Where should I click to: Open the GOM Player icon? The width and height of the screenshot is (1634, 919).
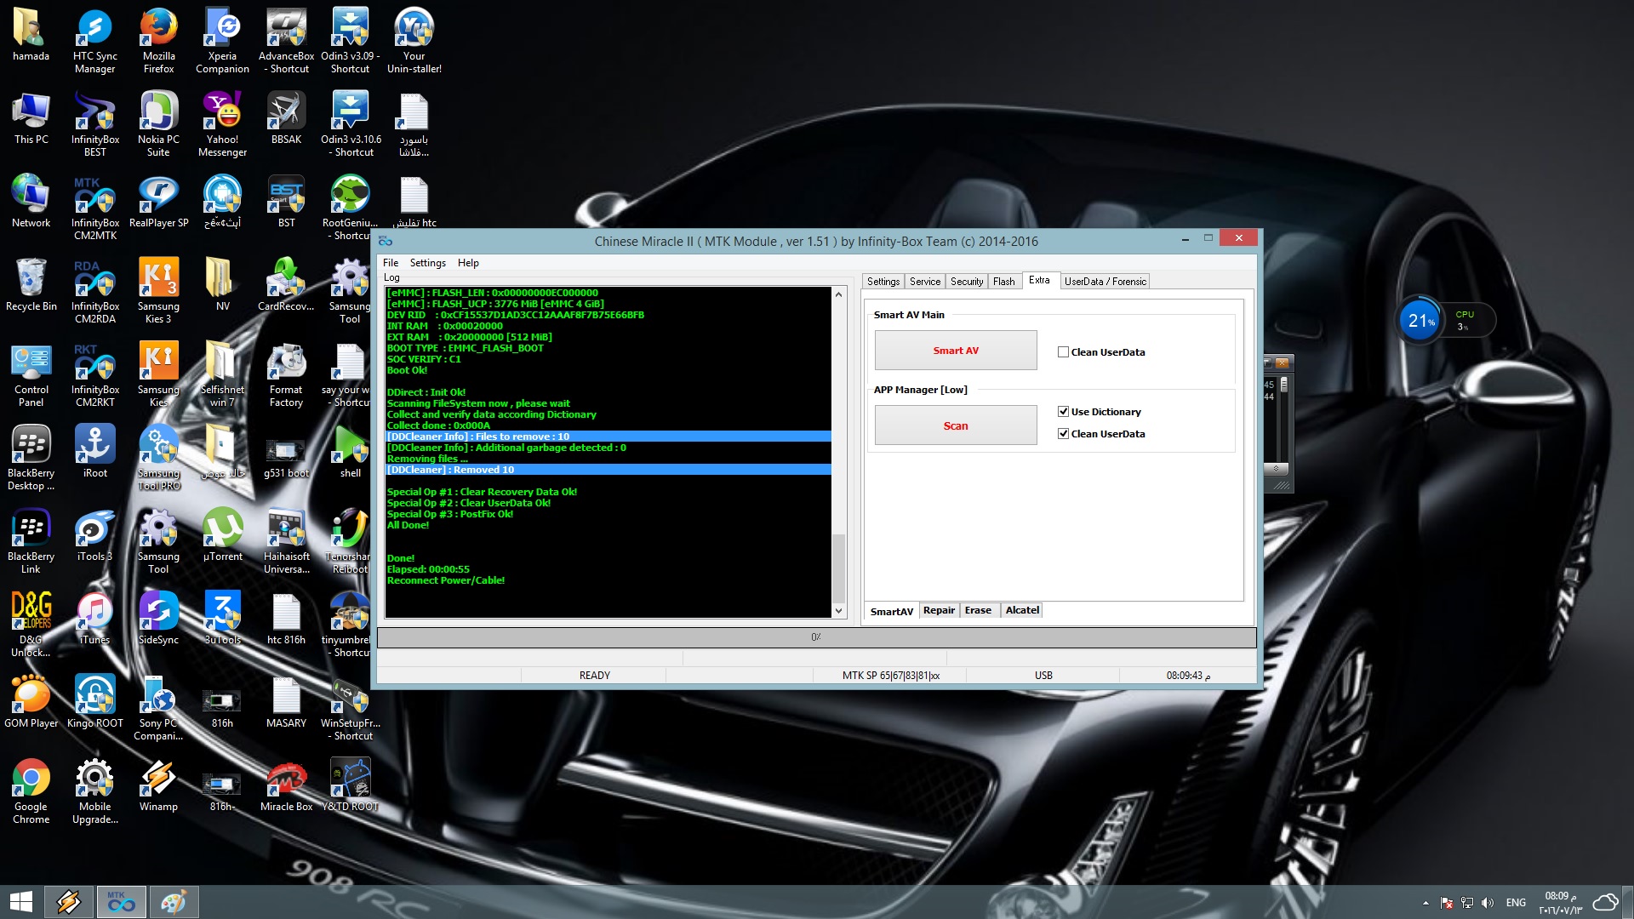click(x=31, y=701)
